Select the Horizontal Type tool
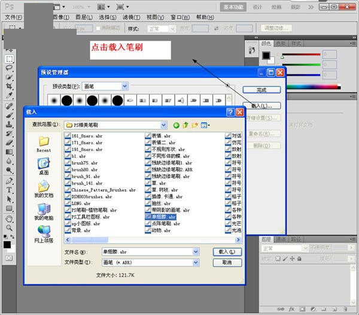359x315 pixels. [10, 190]
